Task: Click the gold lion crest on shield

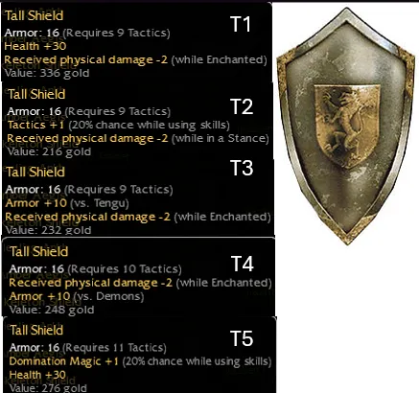Action: pos(347,126)
